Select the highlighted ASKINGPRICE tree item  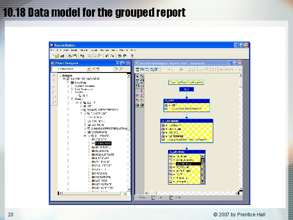(103, 143)
